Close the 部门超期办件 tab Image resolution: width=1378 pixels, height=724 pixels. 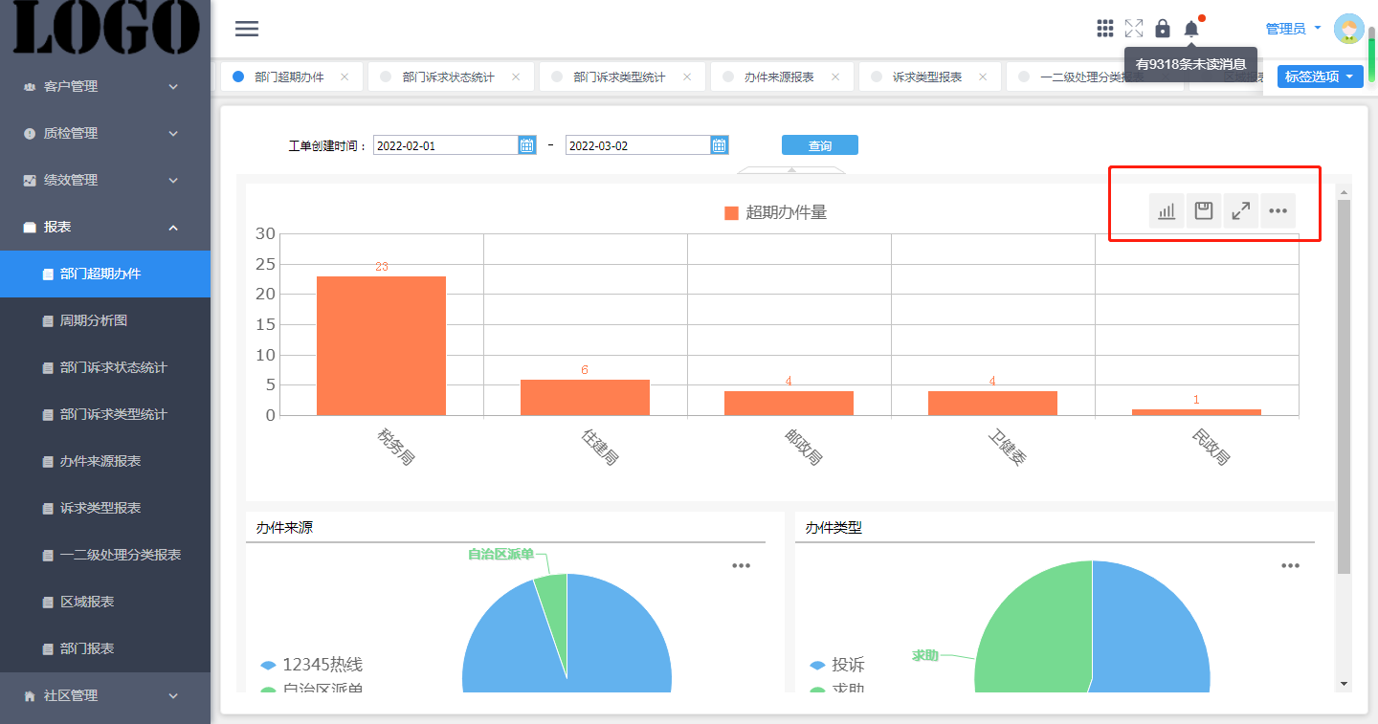point(344,77)
